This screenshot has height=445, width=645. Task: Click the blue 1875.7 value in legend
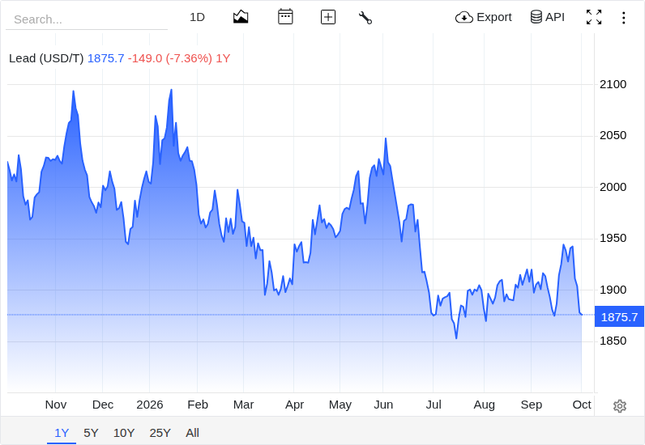point(105,58)
